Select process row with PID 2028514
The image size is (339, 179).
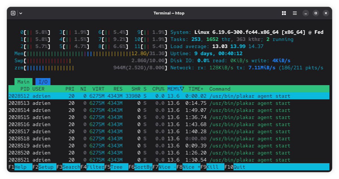(169, 110)
